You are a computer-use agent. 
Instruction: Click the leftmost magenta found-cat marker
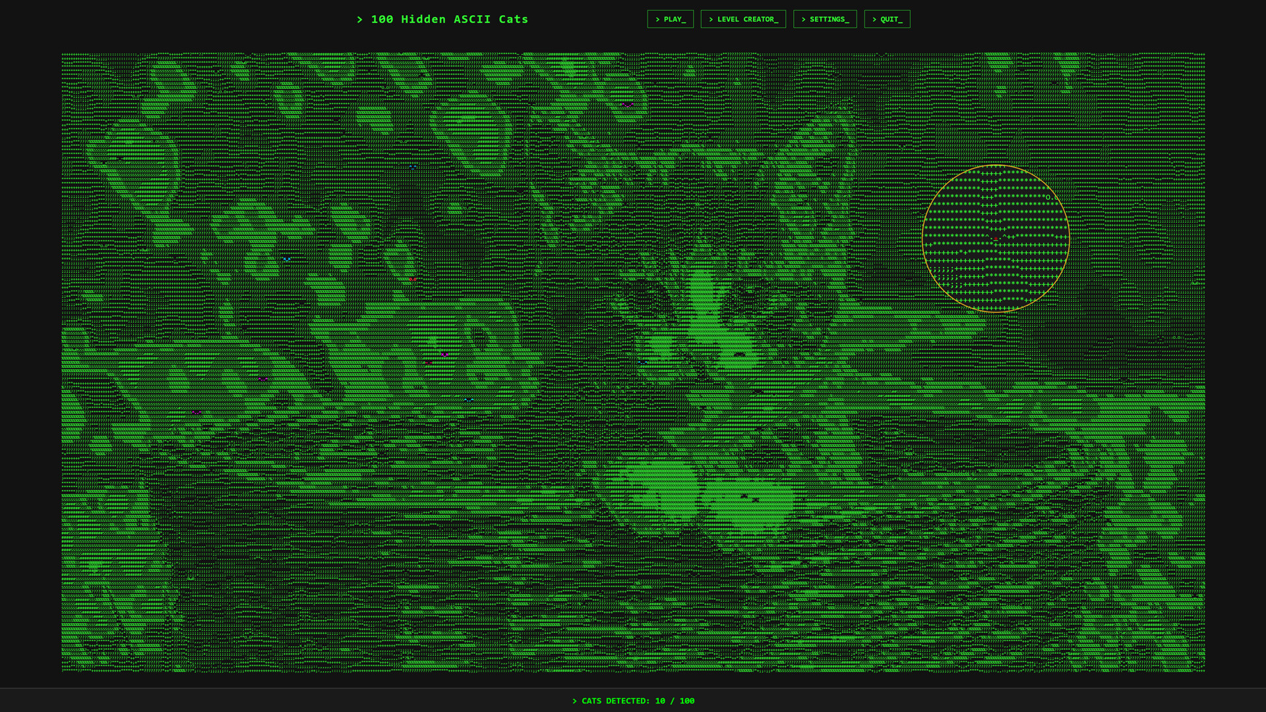[x=196, y=412]
